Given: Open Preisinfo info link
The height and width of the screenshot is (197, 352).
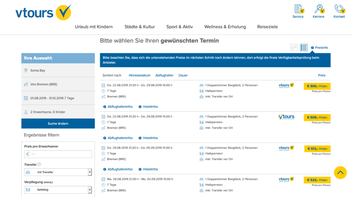Looking at the screenshot, I should [320, 47].
